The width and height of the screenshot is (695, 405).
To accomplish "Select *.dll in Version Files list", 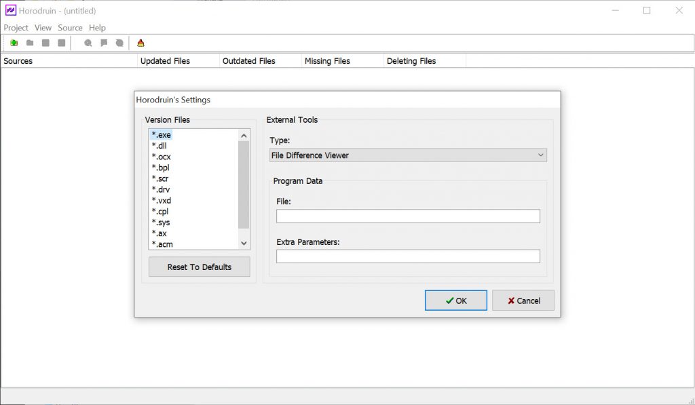I will point(159,146).
